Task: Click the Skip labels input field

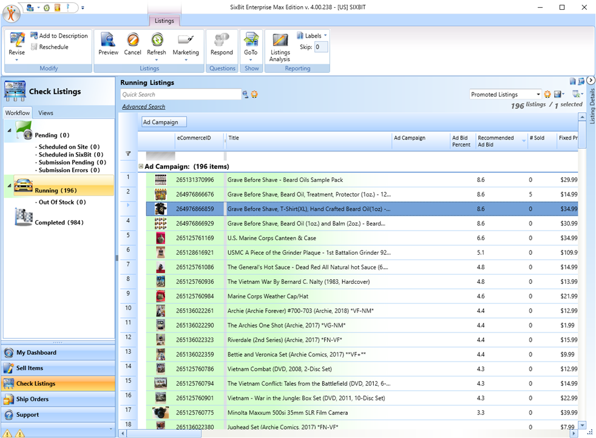Action: 320,47
